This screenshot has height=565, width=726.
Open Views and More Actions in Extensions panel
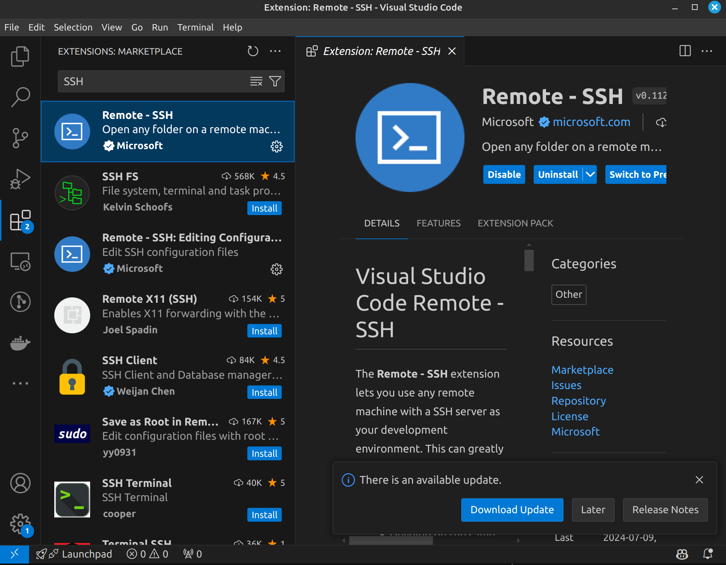click(275, 51)
